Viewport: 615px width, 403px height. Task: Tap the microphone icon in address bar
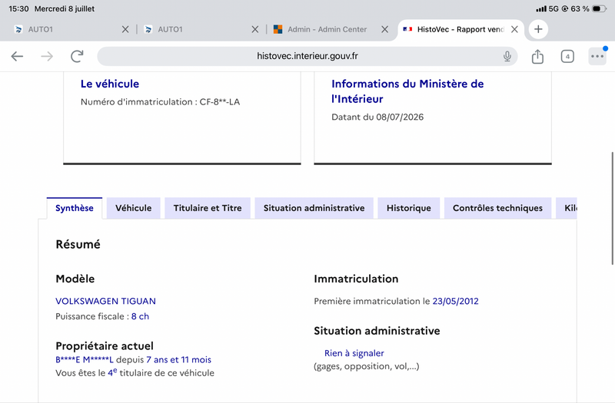pyautogui.click(x=507, y=56)
